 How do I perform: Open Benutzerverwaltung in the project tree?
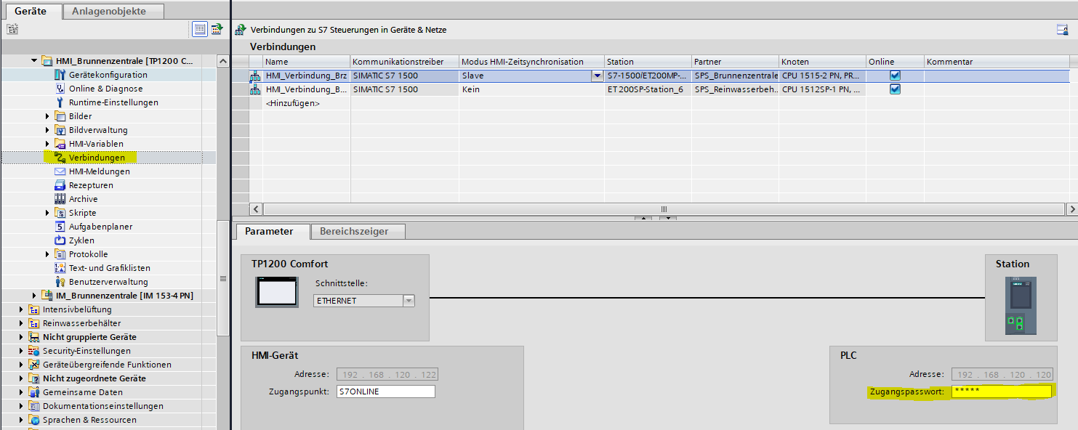click(108, 282)
